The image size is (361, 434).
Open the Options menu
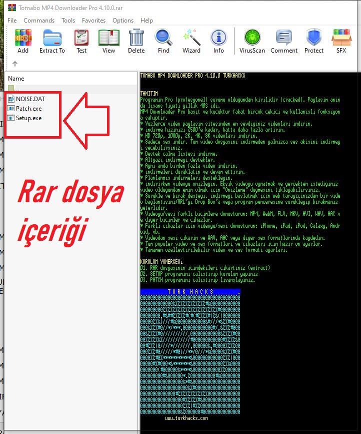coord(123,21)
